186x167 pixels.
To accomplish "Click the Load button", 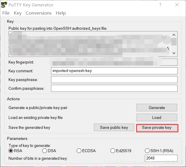I will (x=157, y=117).
